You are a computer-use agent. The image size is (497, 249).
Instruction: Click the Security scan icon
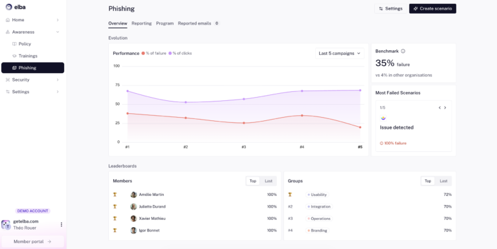[8, 80]
